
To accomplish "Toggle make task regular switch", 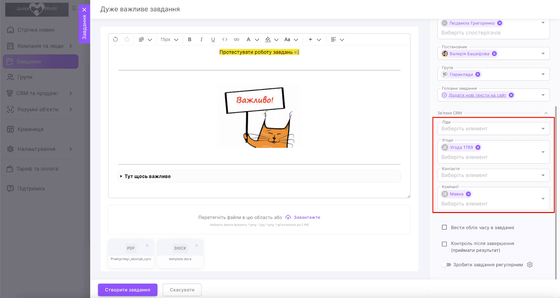I will tap(447, 265).
